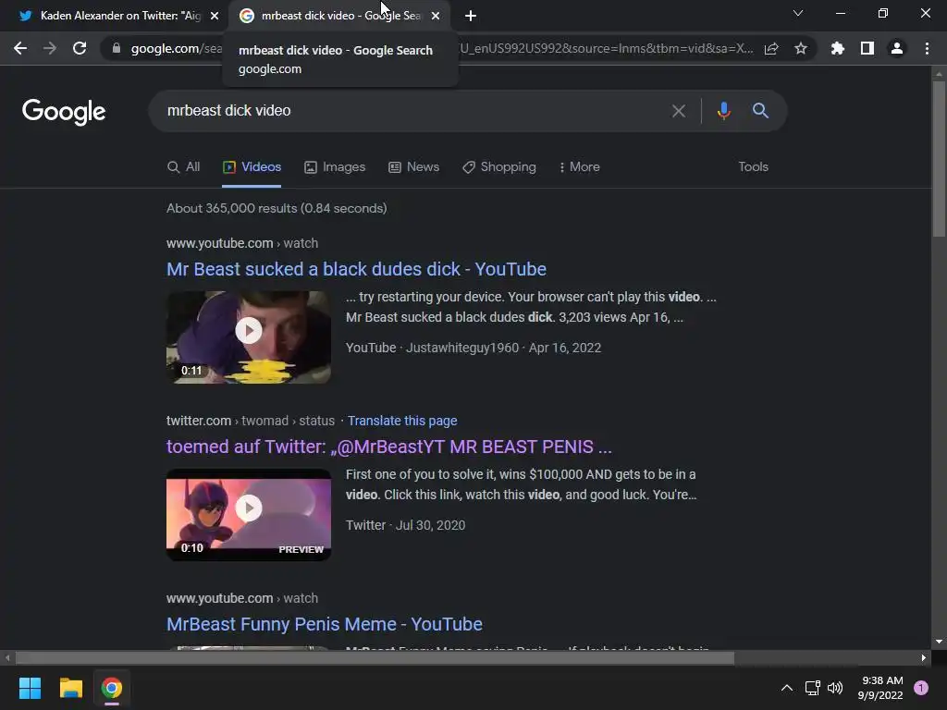Click into the Google search input field
This screenshot has height=710, width=947.
point(411,111)
